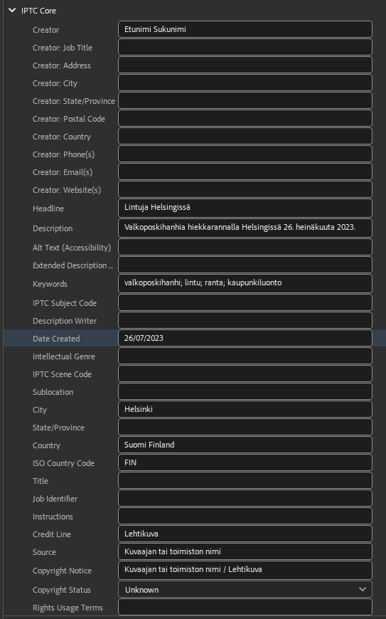This screenshot has width=386, height=619.
Task: Click the Rights Usage Terms field
Action: 245,607
